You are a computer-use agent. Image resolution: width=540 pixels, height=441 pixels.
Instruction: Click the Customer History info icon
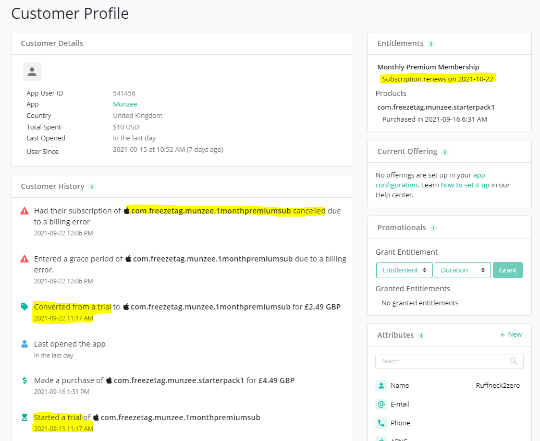(92, 187)
